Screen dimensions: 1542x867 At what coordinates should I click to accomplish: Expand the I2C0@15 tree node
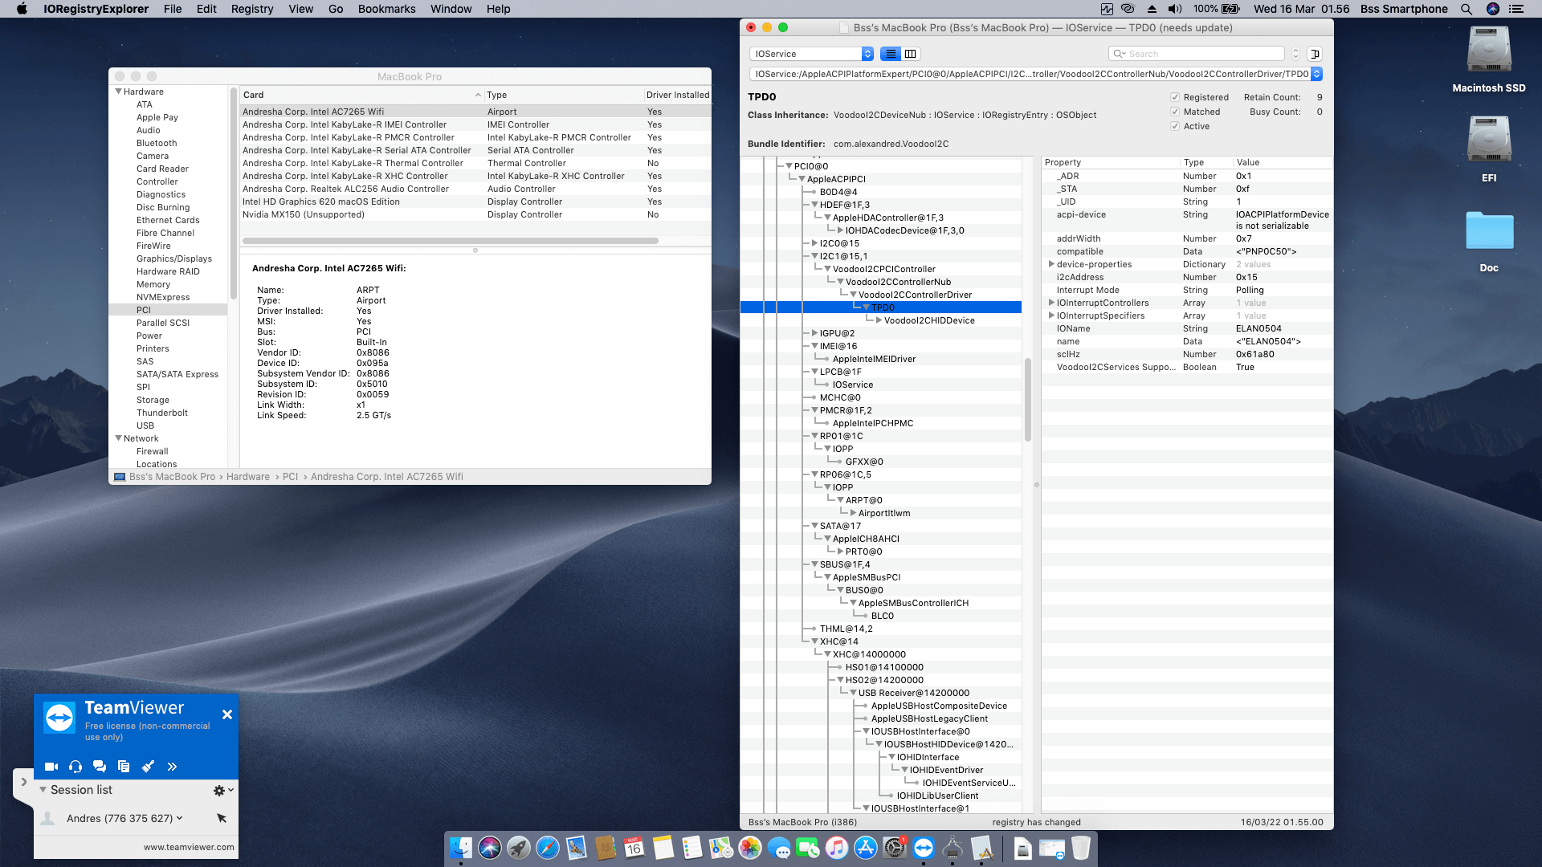(814, 243)
